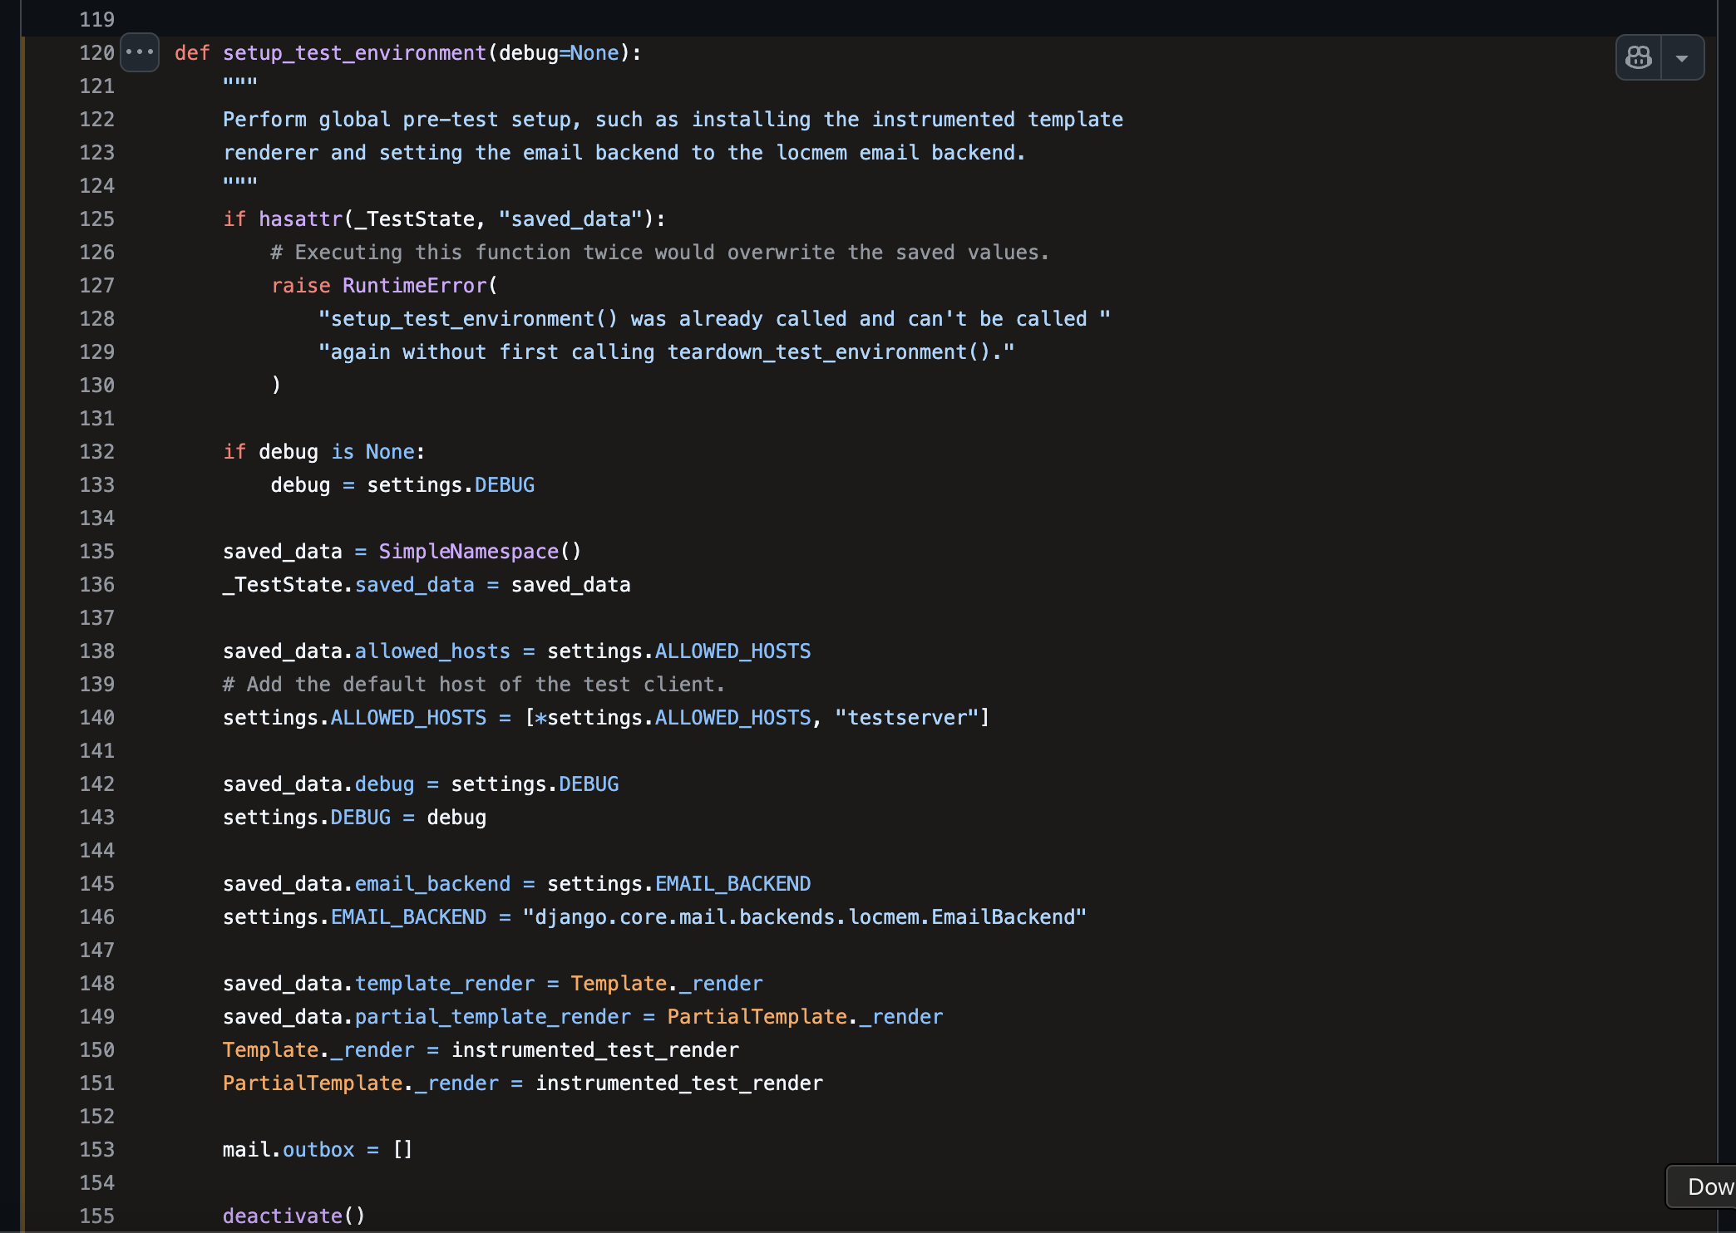This screenshot has height=1233, width=1736.
Task: Click the EMAIL_BACKEND setting on line 145
Action: coord(732,883)
